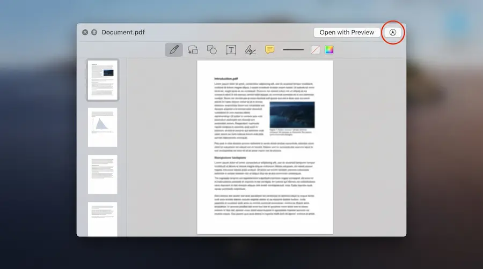Screen dimensions: 483x269
Task: Click the full screen button beside close
Action: (94, 32)
